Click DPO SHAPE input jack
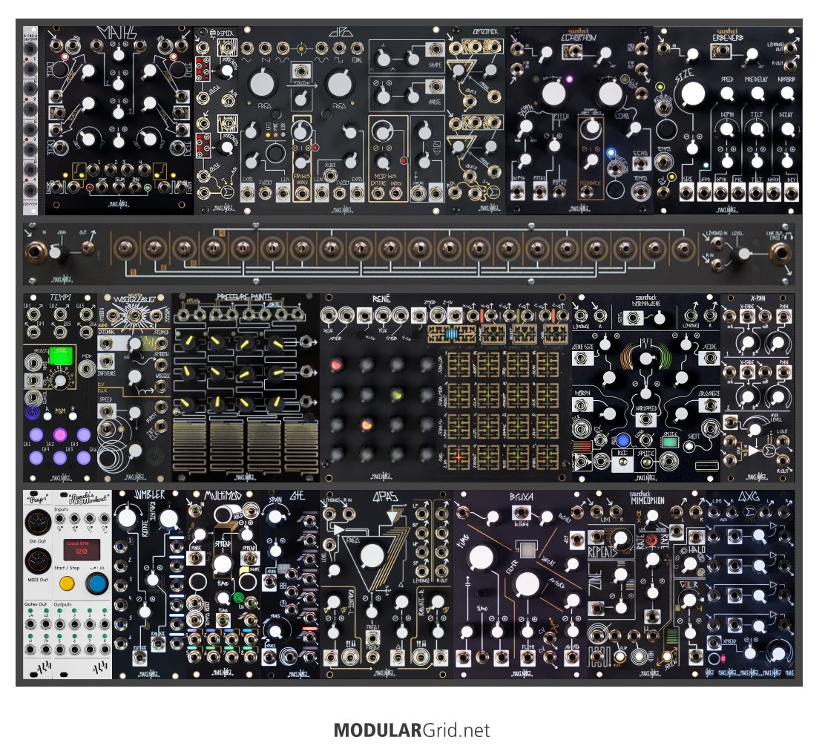 435,50
